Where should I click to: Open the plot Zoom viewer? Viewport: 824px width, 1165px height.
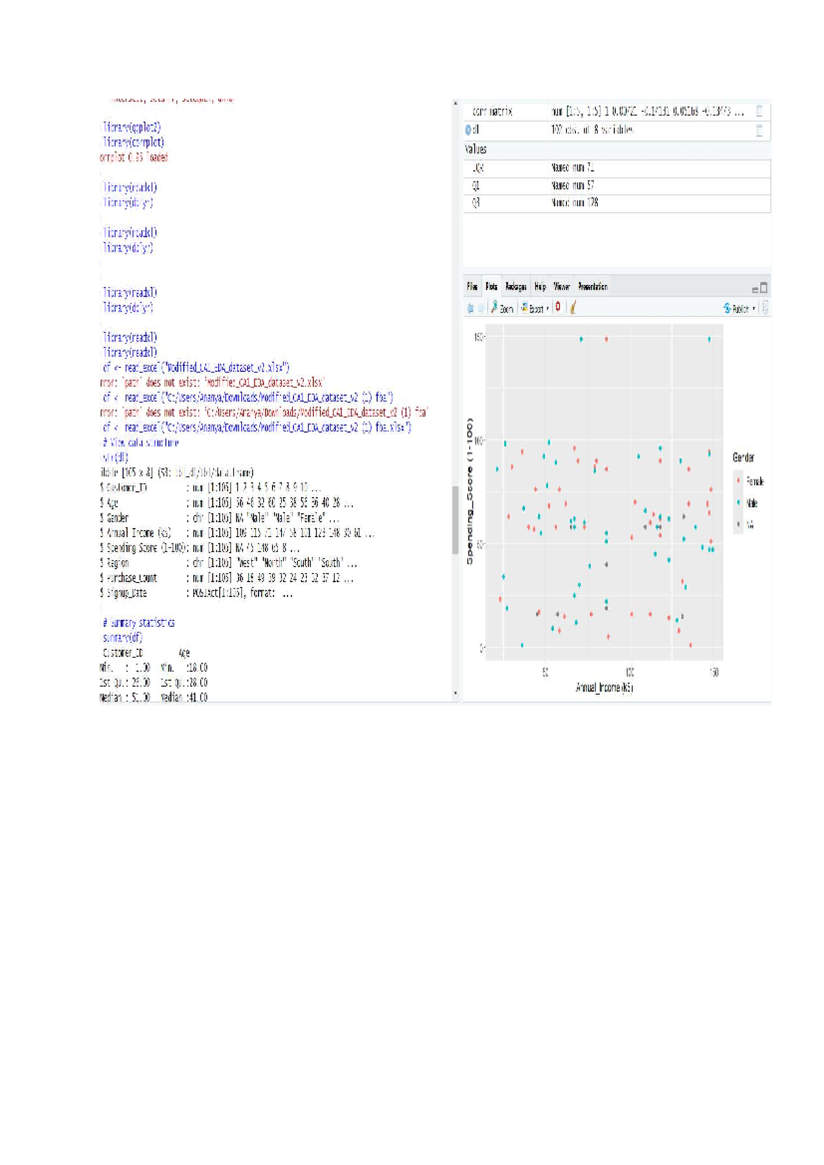tap(502, 308)
